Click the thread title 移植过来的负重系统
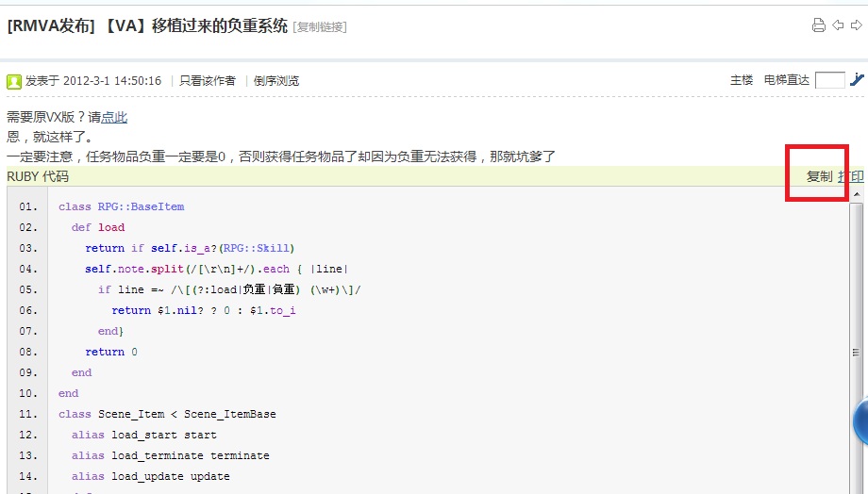 pos(220,25)
